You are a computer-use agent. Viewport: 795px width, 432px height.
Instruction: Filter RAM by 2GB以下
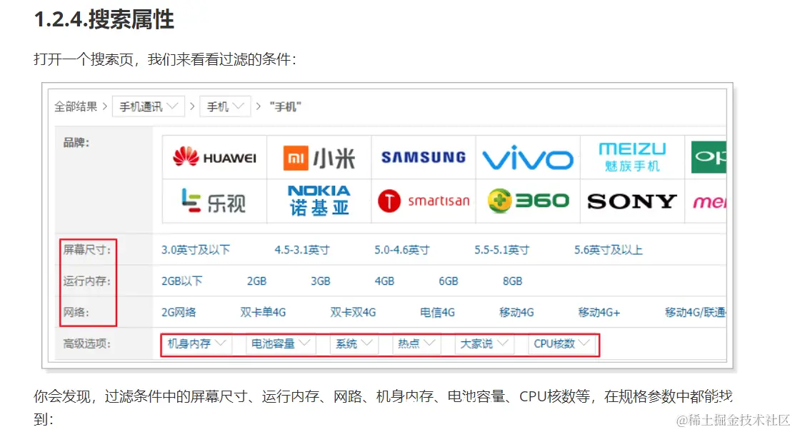pyautogui.click(x=181, y=281)
